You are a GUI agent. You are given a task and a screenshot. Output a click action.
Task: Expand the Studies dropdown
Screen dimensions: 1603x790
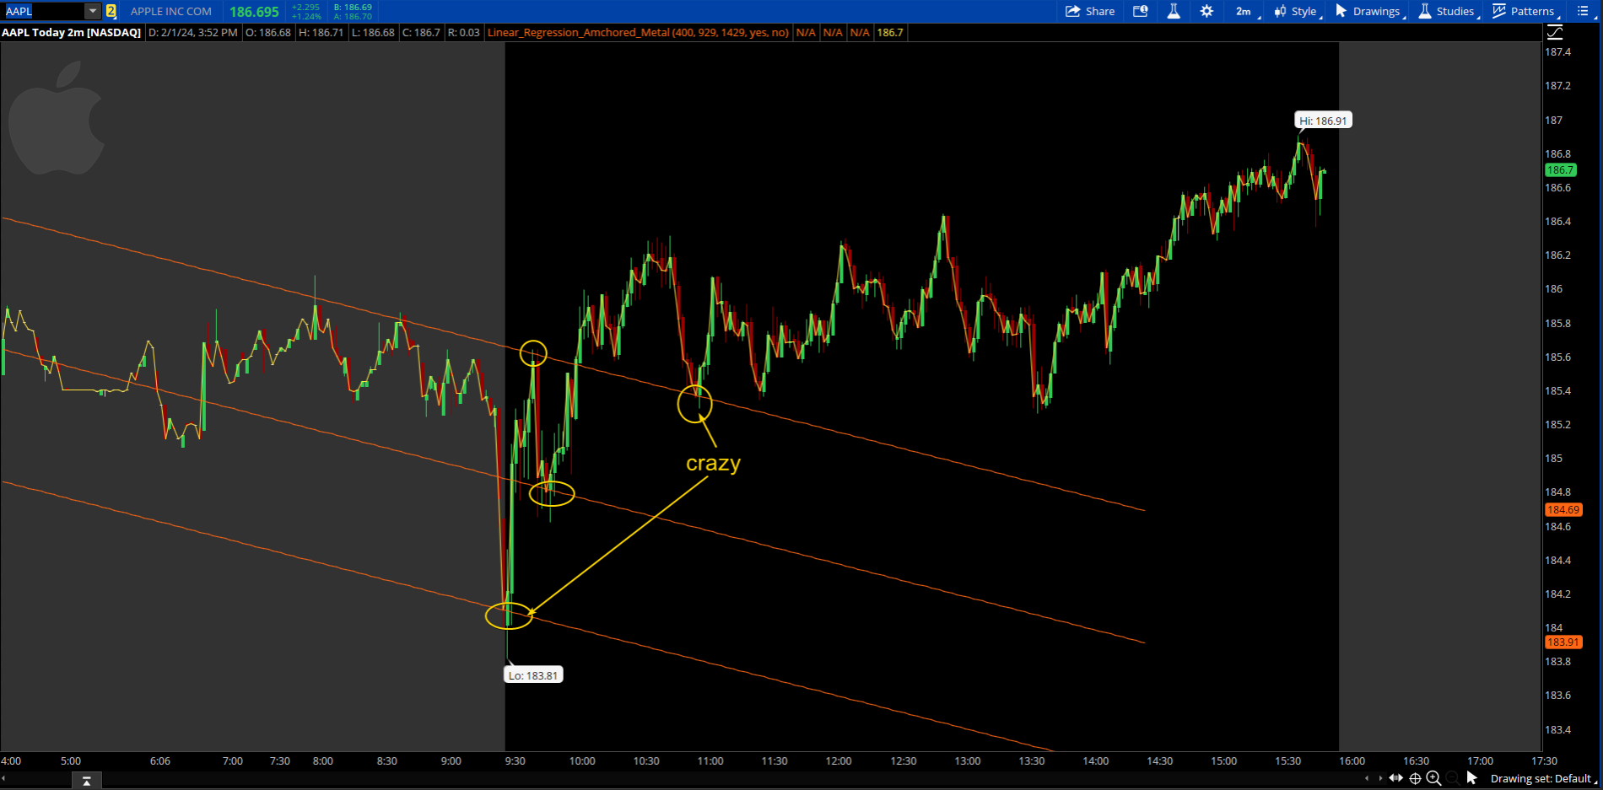[1448, 11]
